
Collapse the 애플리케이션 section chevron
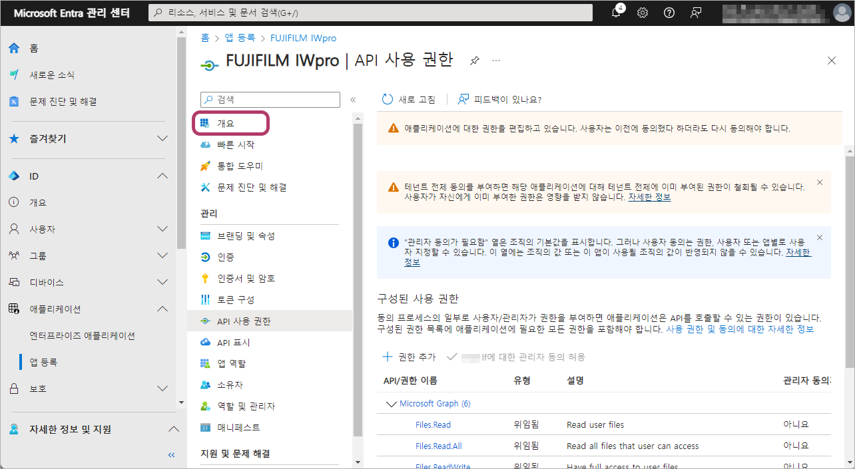pos(162,309)
